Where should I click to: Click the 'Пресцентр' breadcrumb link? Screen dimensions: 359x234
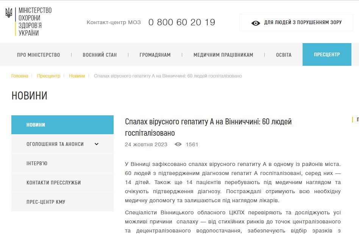click(x=48, y=76)
